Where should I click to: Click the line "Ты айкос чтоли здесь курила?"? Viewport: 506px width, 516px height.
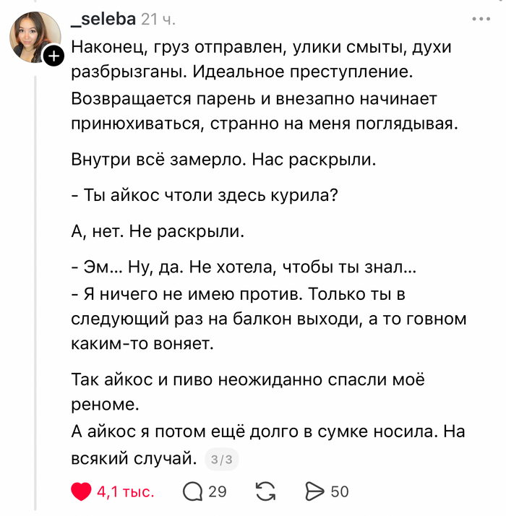205,196
